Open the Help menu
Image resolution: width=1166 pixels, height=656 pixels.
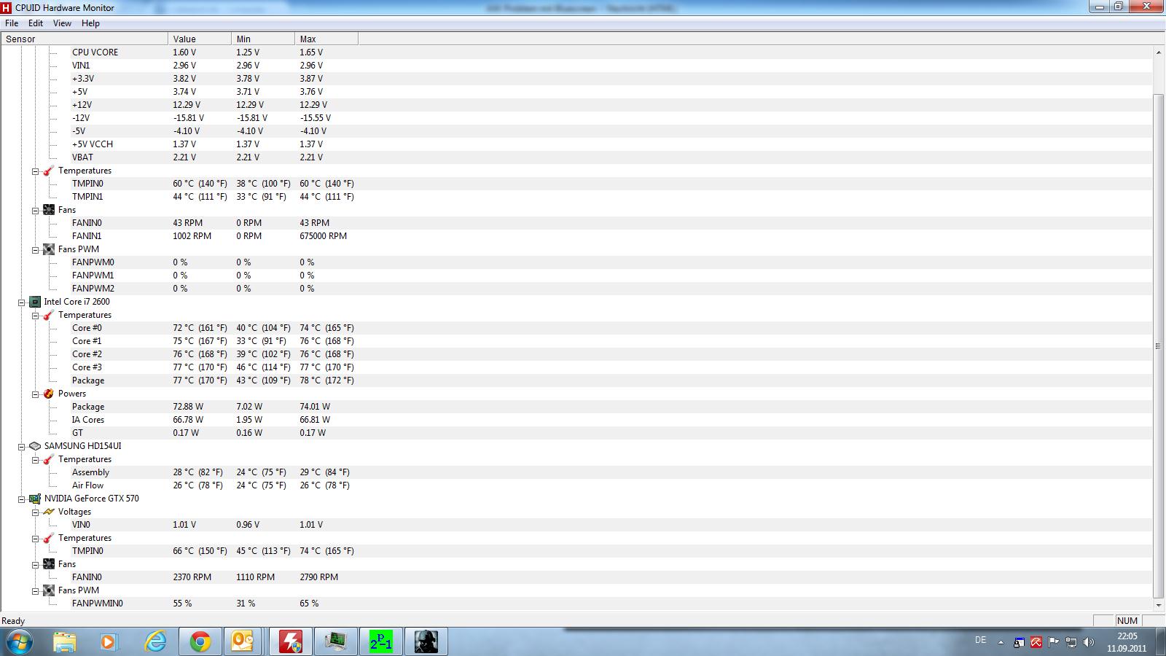[x=90, y=23]
